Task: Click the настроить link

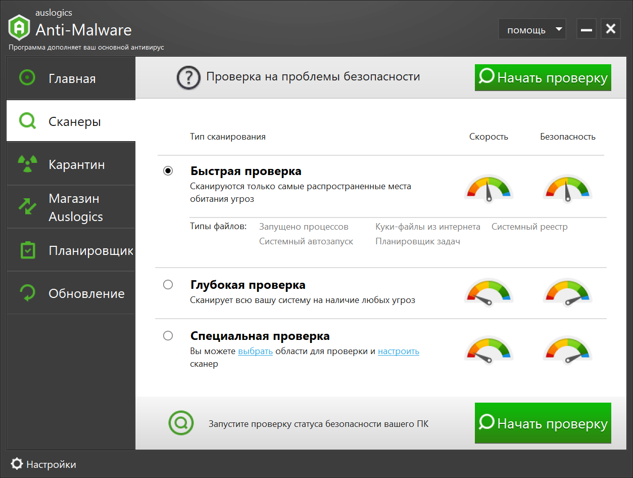Action: (399, 351)
